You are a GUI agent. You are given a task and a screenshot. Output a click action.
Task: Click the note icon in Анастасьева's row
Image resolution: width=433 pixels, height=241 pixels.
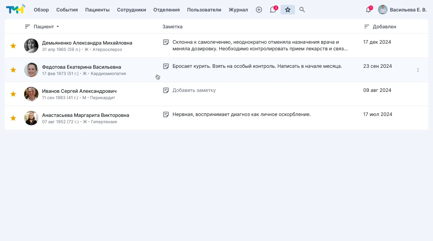point(166,114)
